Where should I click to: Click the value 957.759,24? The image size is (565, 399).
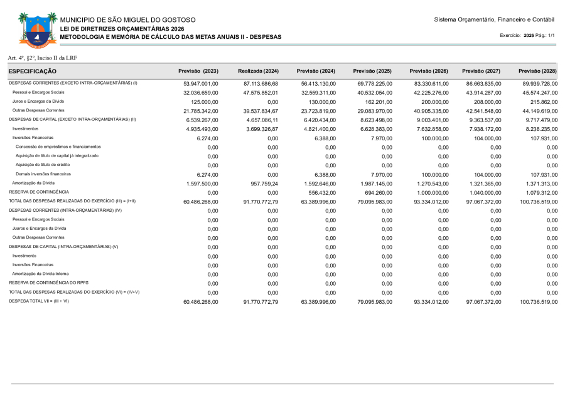pyautogui.click(x=264, y=183)
